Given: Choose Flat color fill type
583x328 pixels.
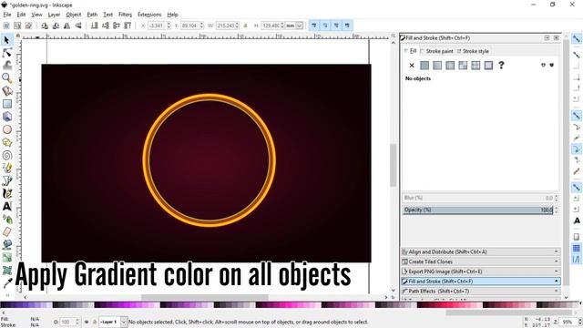Looking at the screenshot, I should 424,66.
